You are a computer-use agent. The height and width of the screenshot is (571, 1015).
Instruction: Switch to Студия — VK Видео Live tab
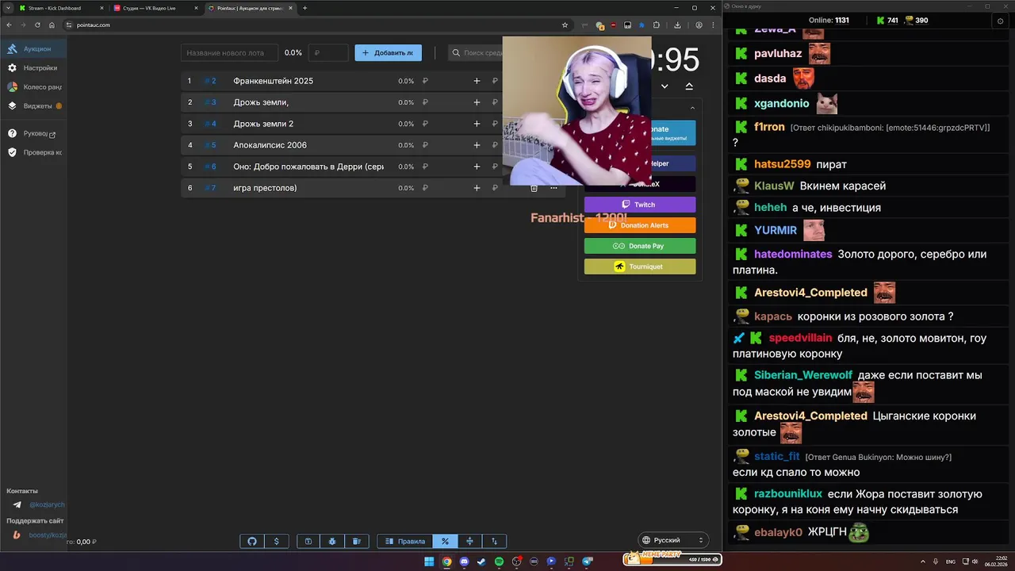coord(155,8)
